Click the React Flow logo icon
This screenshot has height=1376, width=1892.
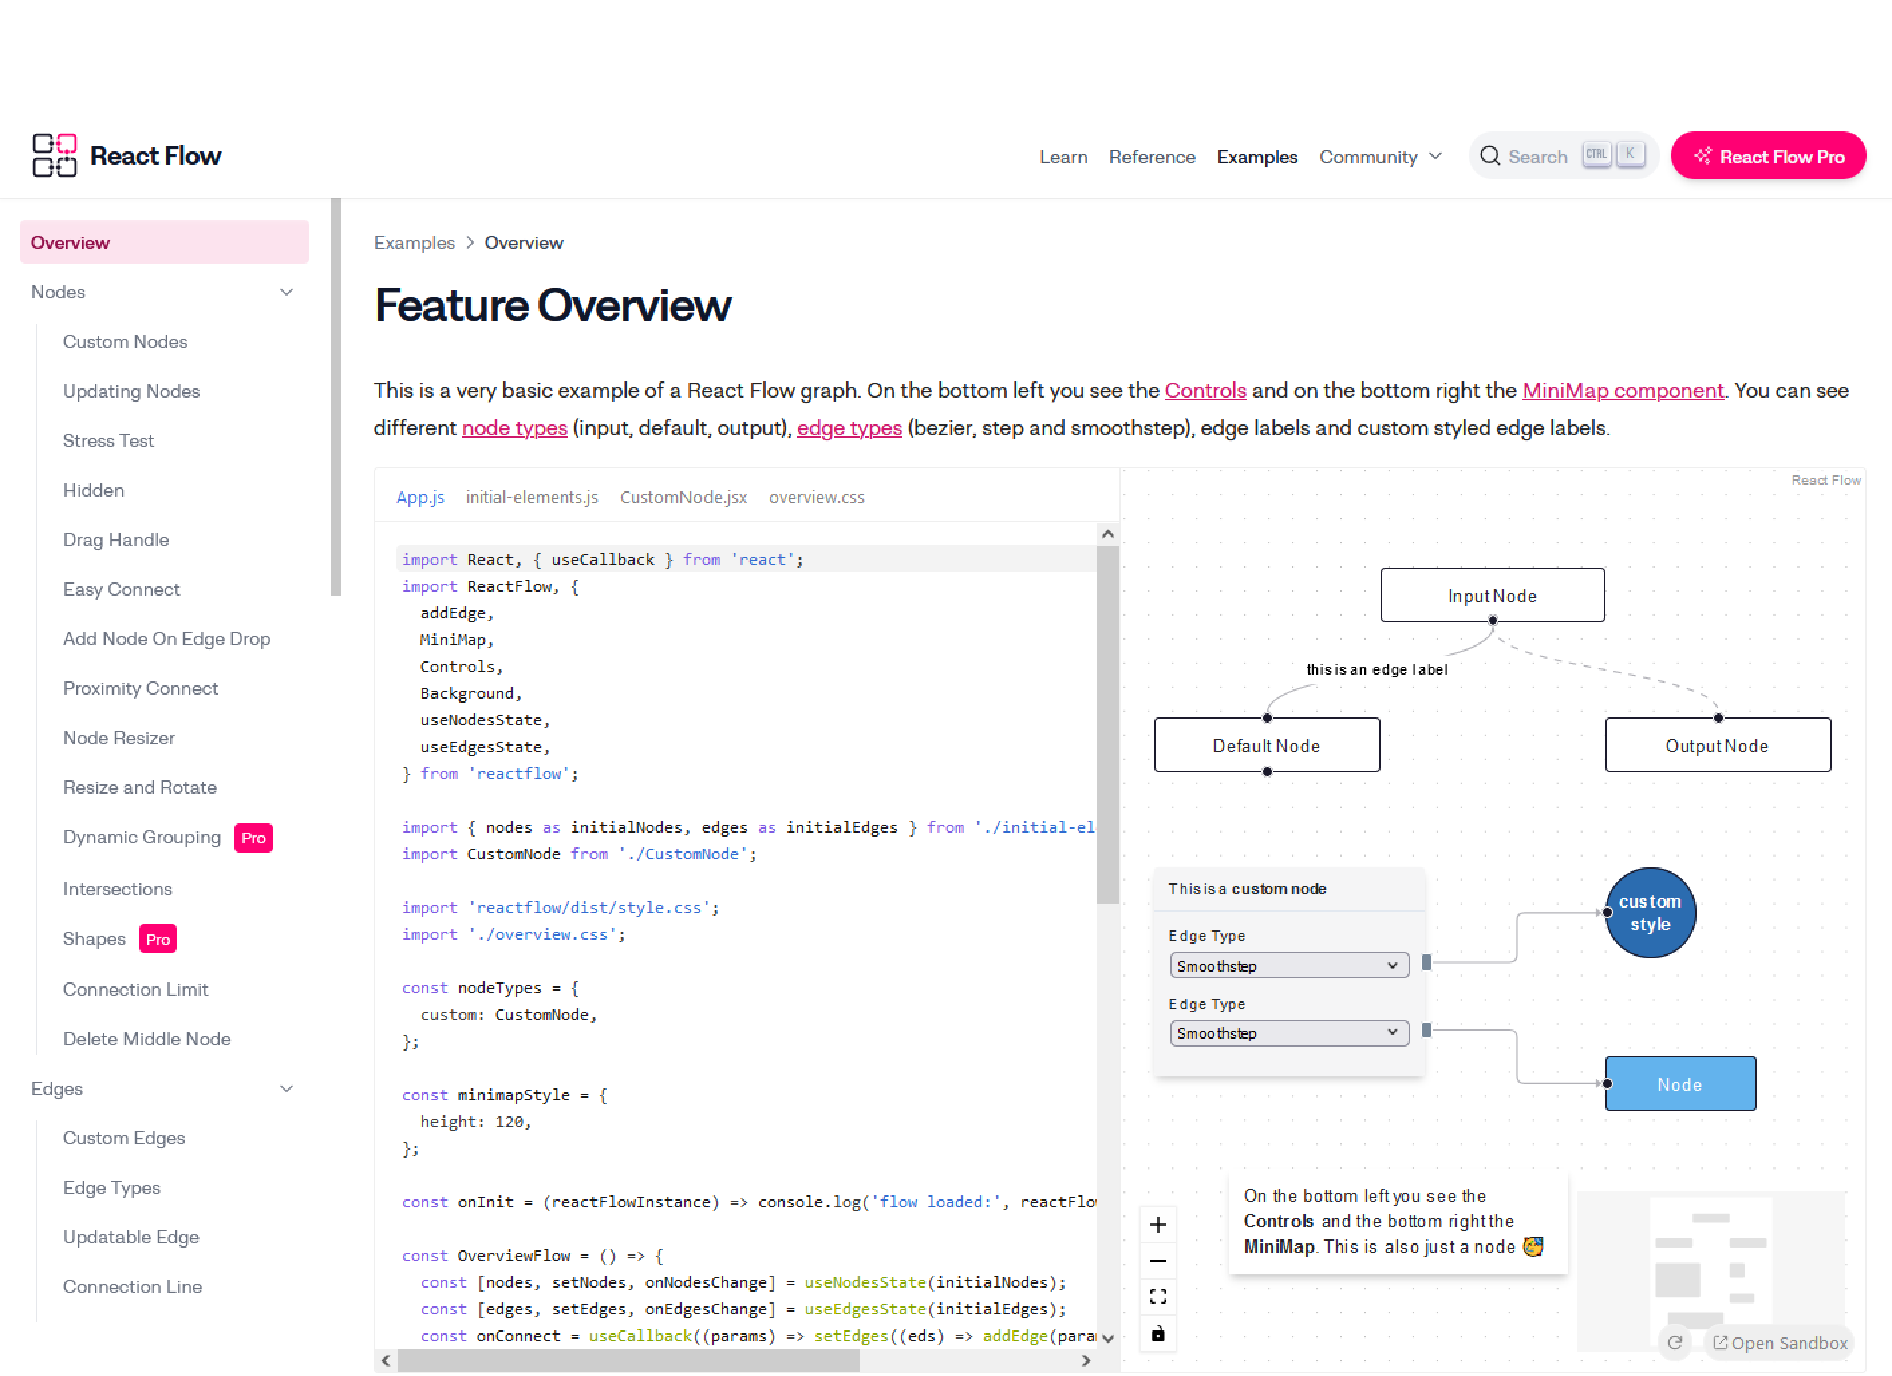click(54, 155)
